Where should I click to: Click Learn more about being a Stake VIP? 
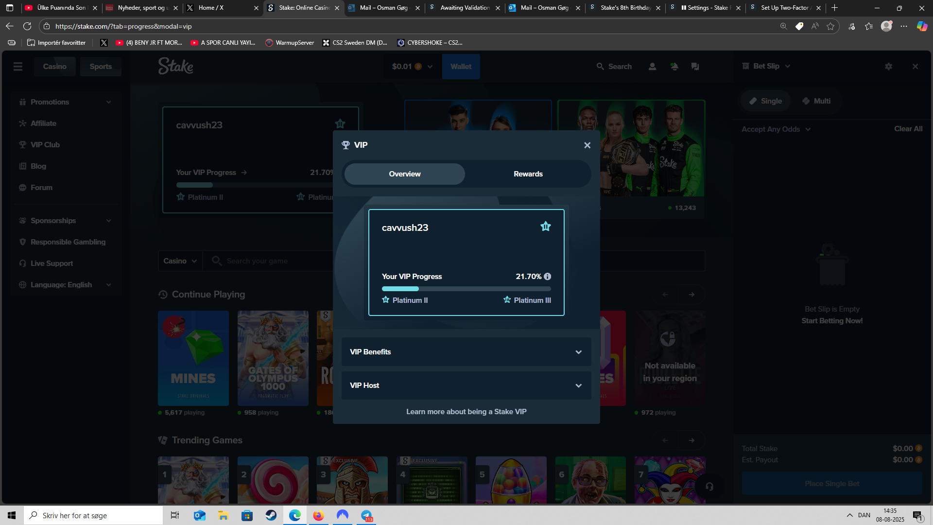(466, 412)
